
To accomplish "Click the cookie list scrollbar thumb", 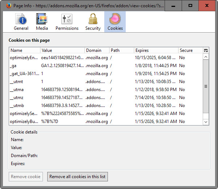I will [x=206, y=86].
